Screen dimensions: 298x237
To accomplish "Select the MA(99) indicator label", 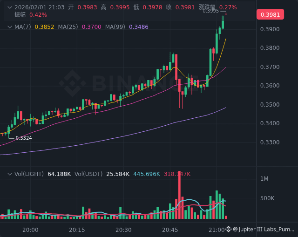I will pyautogui.click(x=115, y=27).
